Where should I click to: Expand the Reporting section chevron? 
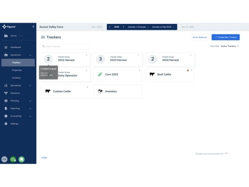pos(30,109)
